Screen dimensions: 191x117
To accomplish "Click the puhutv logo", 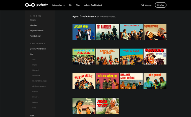I will tap(37, 5).
